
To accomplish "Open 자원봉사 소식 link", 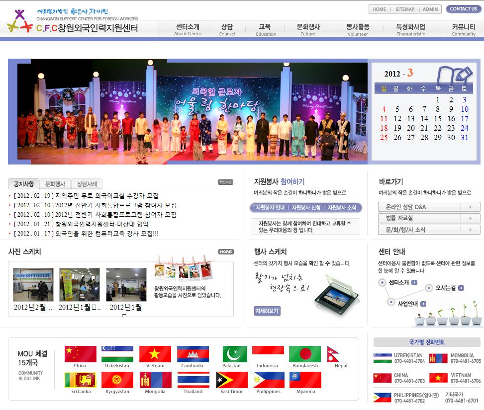I will pos(342,208).
